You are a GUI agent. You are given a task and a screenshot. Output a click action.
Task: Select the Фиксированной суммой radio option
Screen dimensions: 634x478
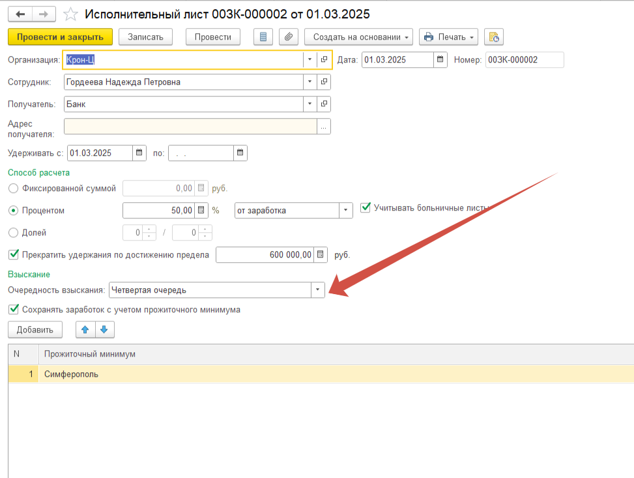click(13, 188)
